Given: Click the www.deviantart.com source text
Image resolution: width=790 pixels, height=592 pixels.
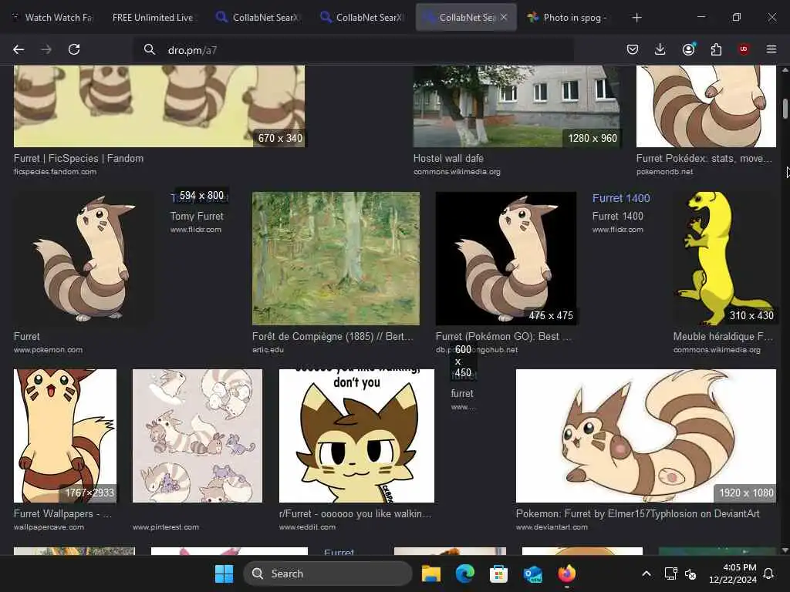Looking at the screenshot, I should tap(552, 527).
